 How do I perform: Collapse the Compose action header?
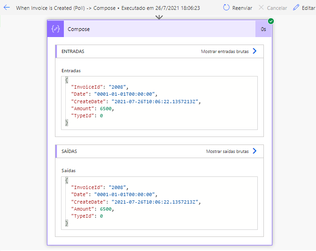click(160, 29)
